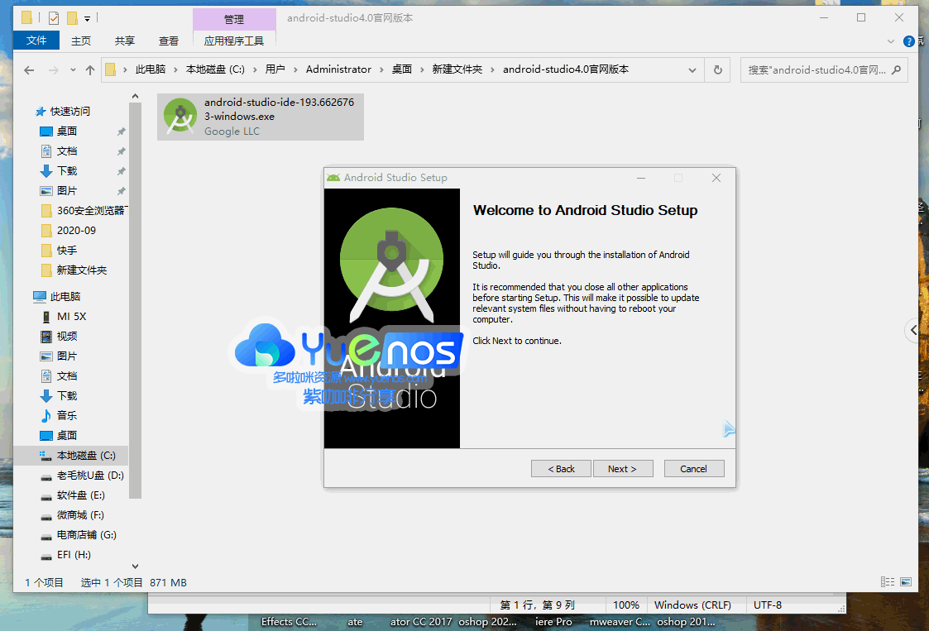This screenshot has width=929, height=631.
Task: Expand the ribbon with the chevron arrow
Action: tap(892, 41)
